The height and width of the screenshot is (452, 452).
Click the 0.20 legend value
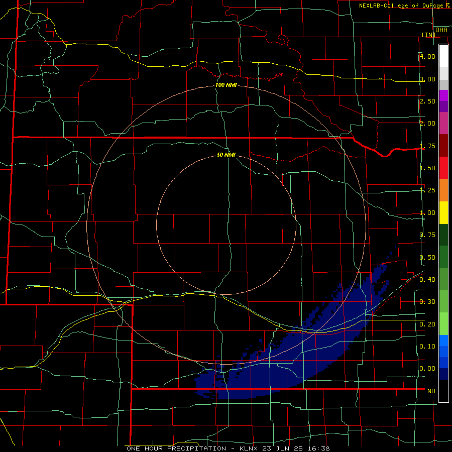tap(427, 324)
